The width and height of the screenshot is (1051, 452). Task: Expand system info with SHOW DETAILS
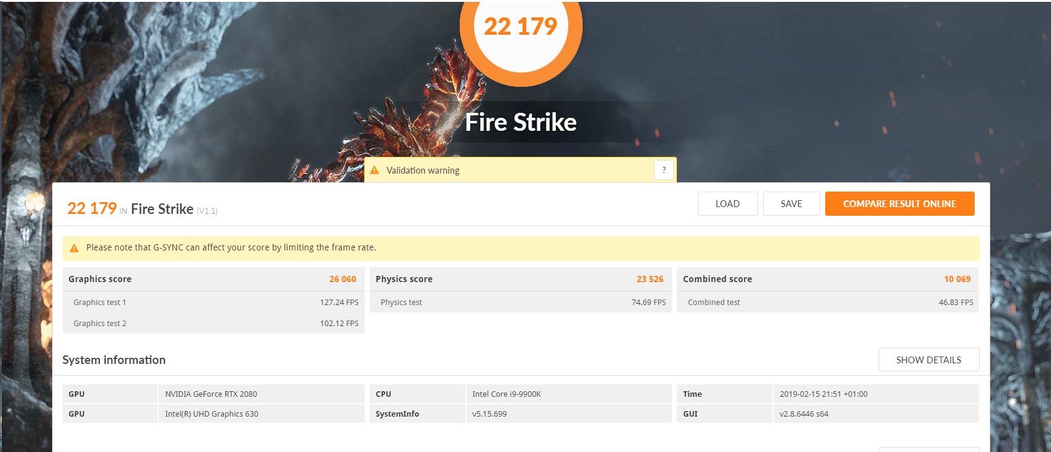928,360
